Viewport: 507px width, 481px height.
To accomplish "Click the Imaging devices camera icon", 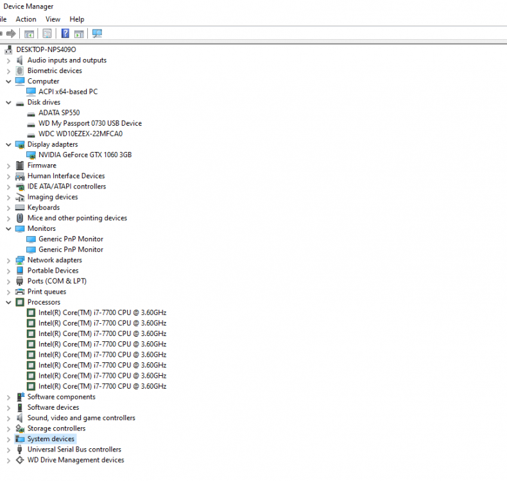I will pyautogui.click(x=20, y=197).
